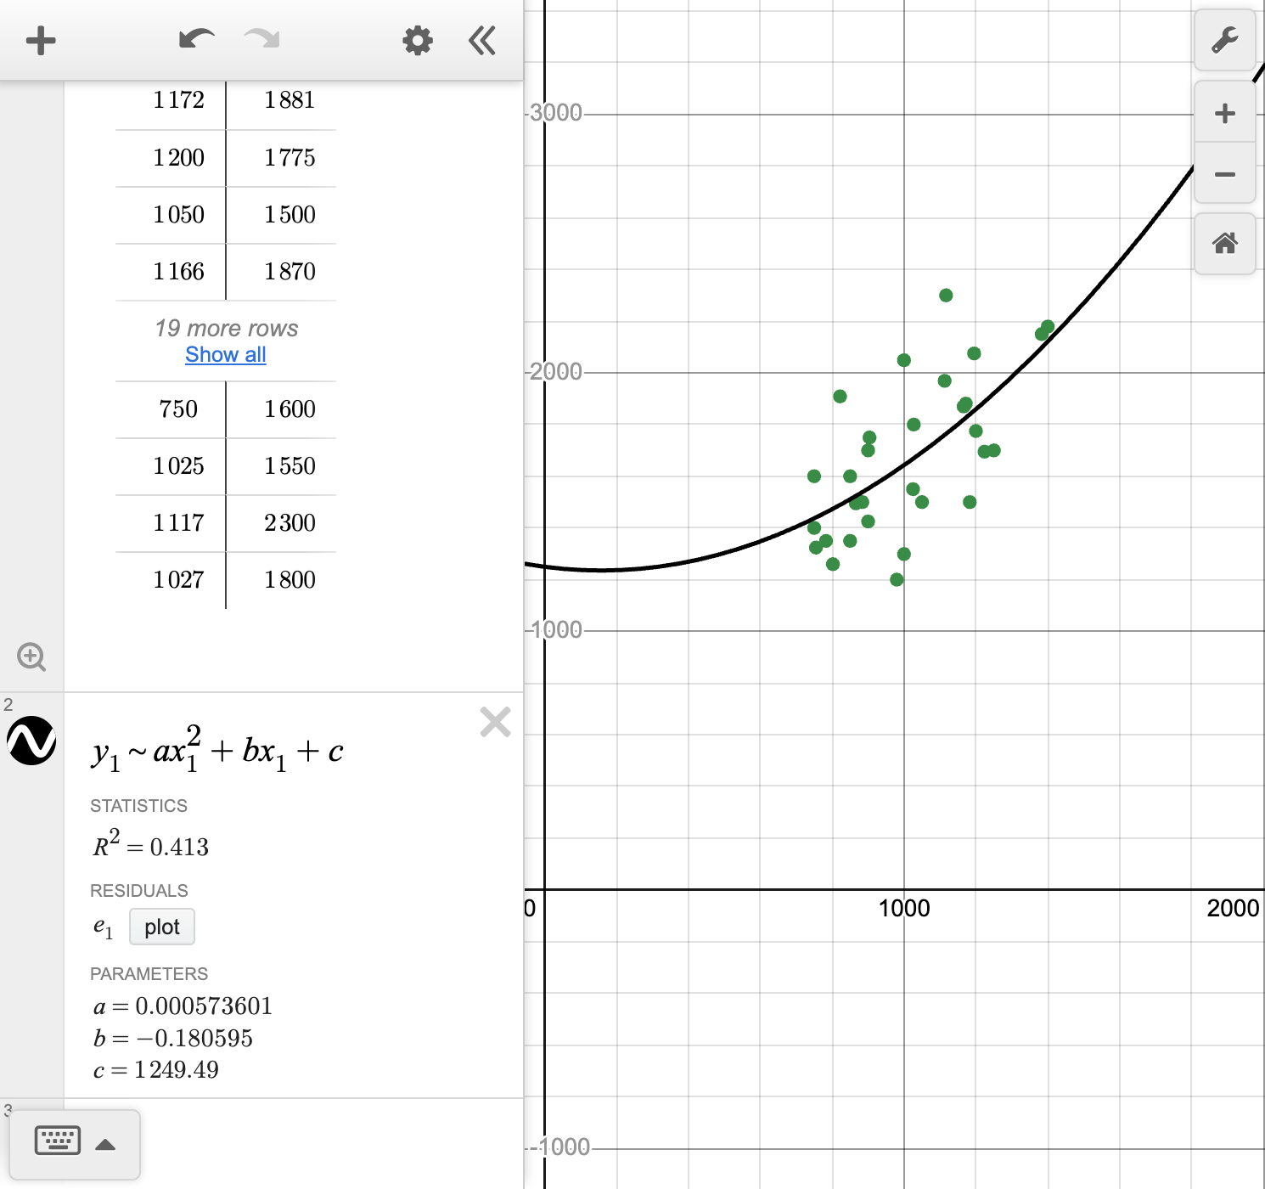Zoom in on the graph
The width and height of the screenshot is (1265, 1189).
[1225, 112]
